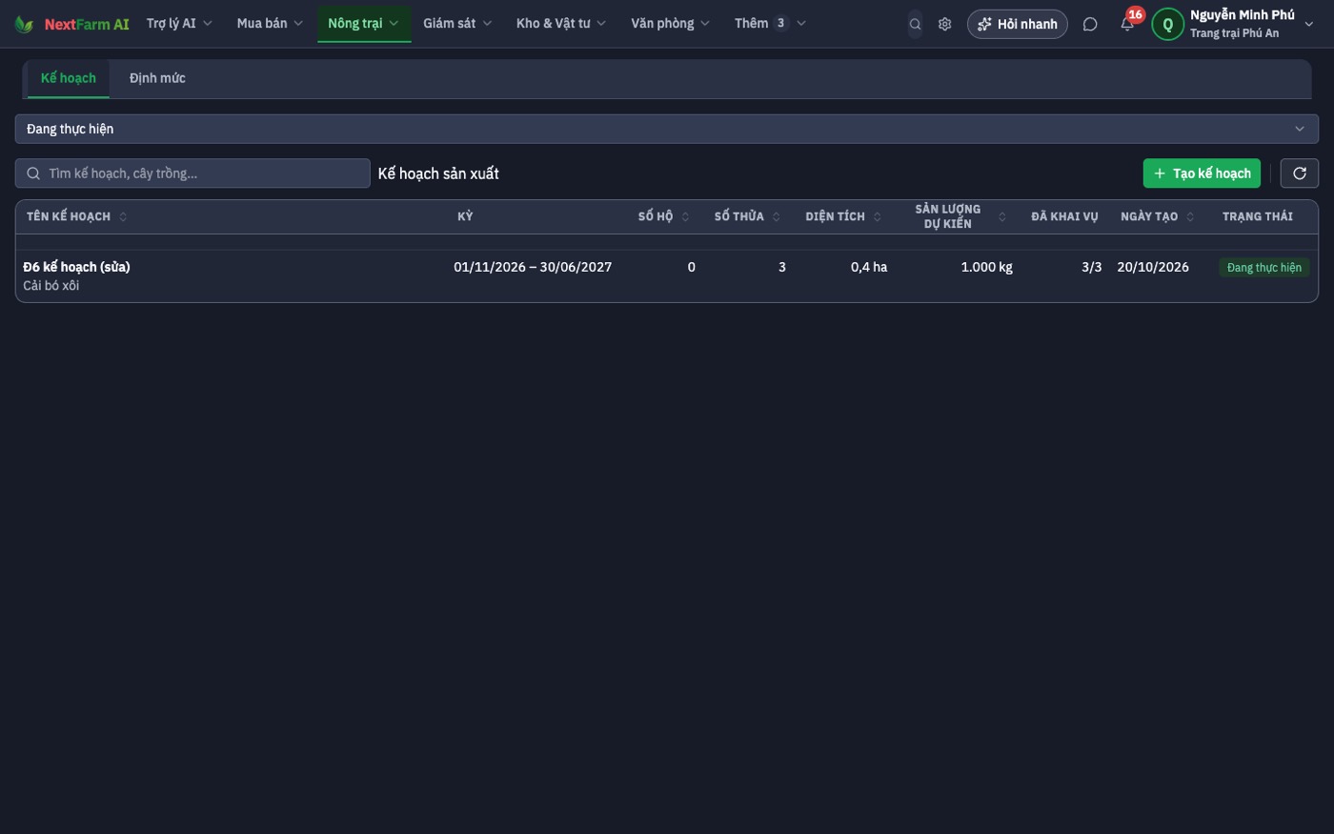The height and width of the screenshot is (834, 1334).
Task: Open the Đang thực hiện status filter
Action: pos(666,129)
